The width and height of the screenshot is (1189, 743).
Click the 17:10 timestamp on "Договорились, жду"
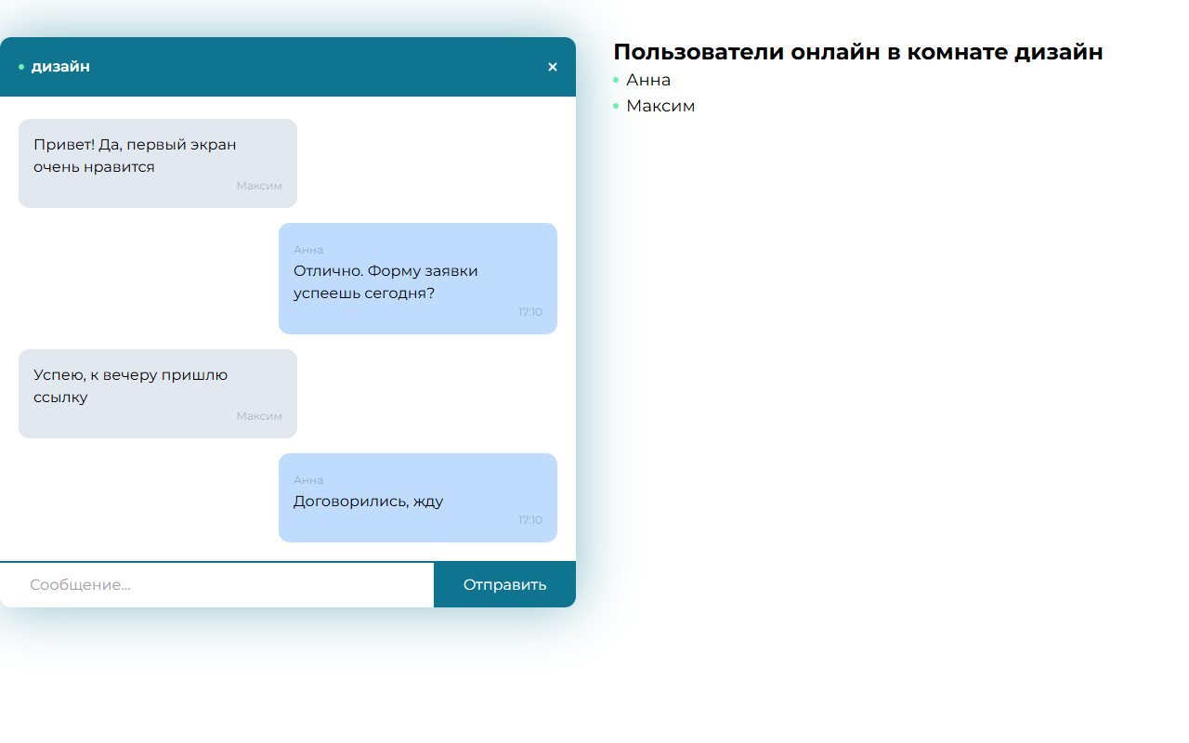(x=530, y=520)
